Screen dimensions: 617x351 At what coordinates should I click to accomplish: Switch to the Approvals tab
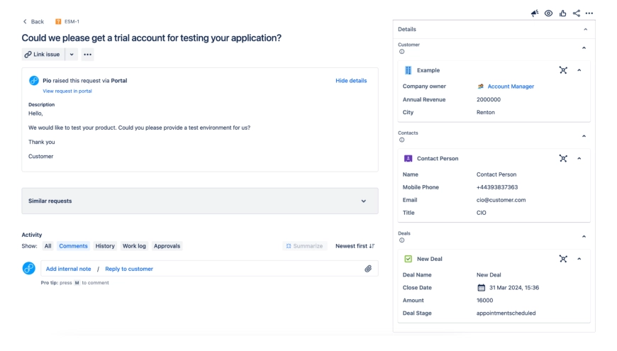pos(167,246)
